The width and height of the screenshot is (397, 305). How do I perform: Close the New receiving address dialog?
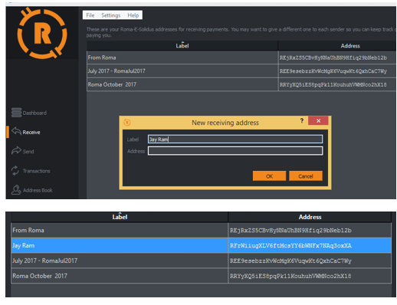point(318,120)
